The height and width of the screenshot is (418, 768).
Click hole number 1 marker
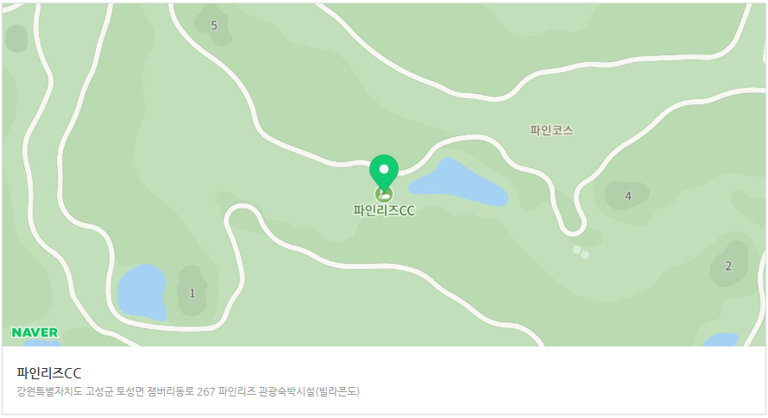coord(192,293)
